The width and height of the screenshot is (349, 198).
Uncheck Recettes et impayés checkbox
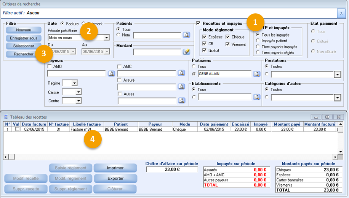(199, 23)
